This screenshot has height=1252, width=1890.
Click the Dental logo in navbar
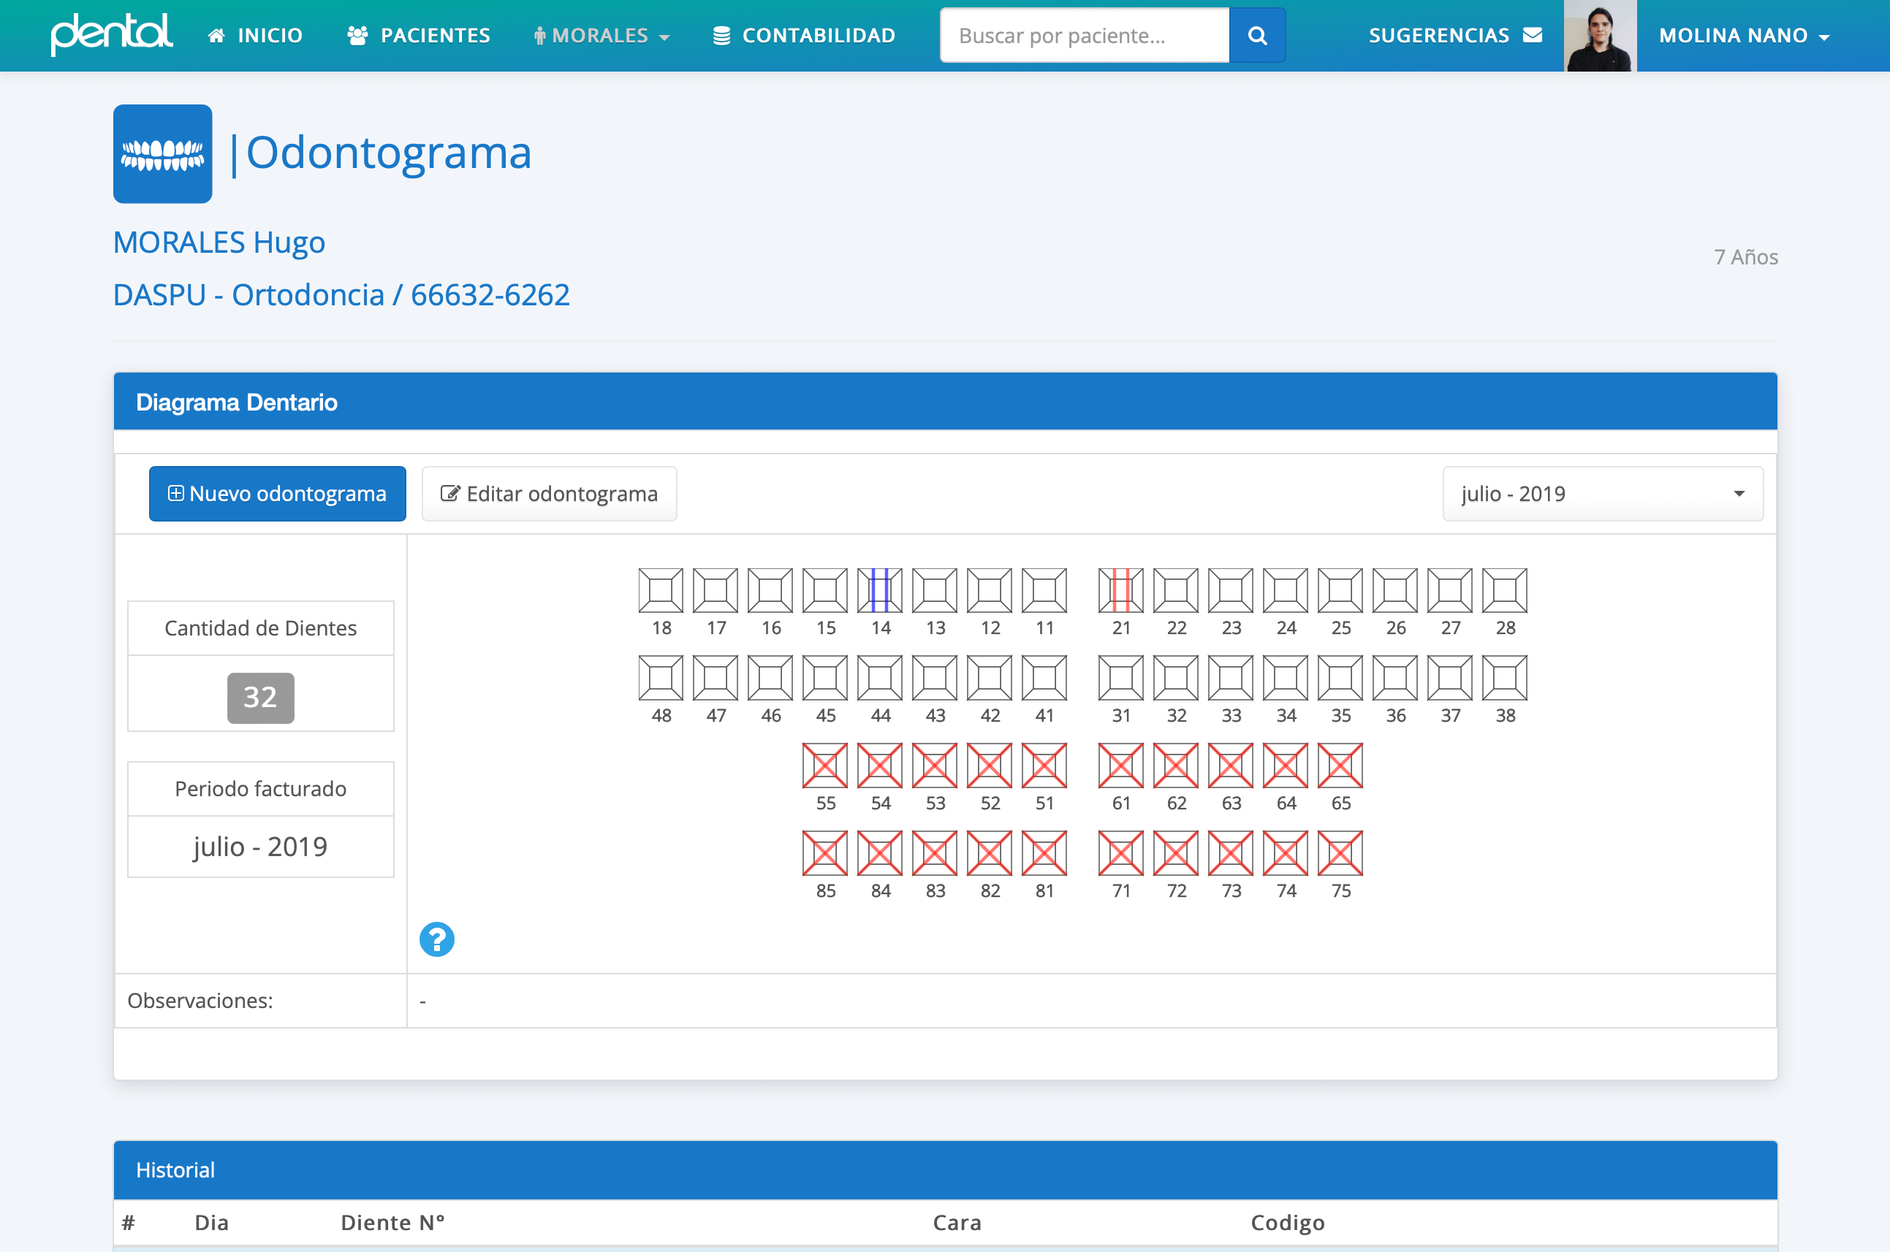point(111,34)
